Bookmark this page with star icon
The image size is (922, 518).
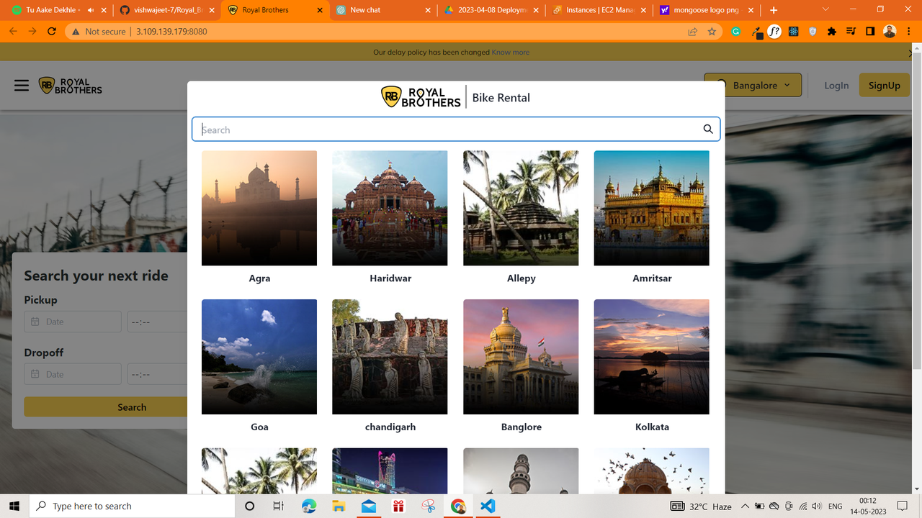[712, 32]
